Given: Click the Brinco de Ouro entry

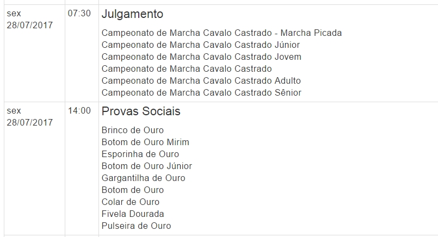Looking at the screenshot, I should click(x=132, y=130).
